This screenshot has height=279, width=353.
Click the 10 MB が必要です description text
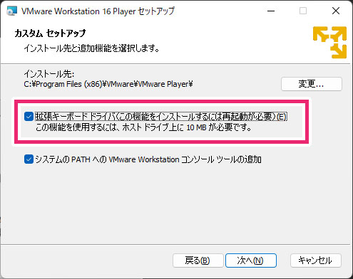143,127
